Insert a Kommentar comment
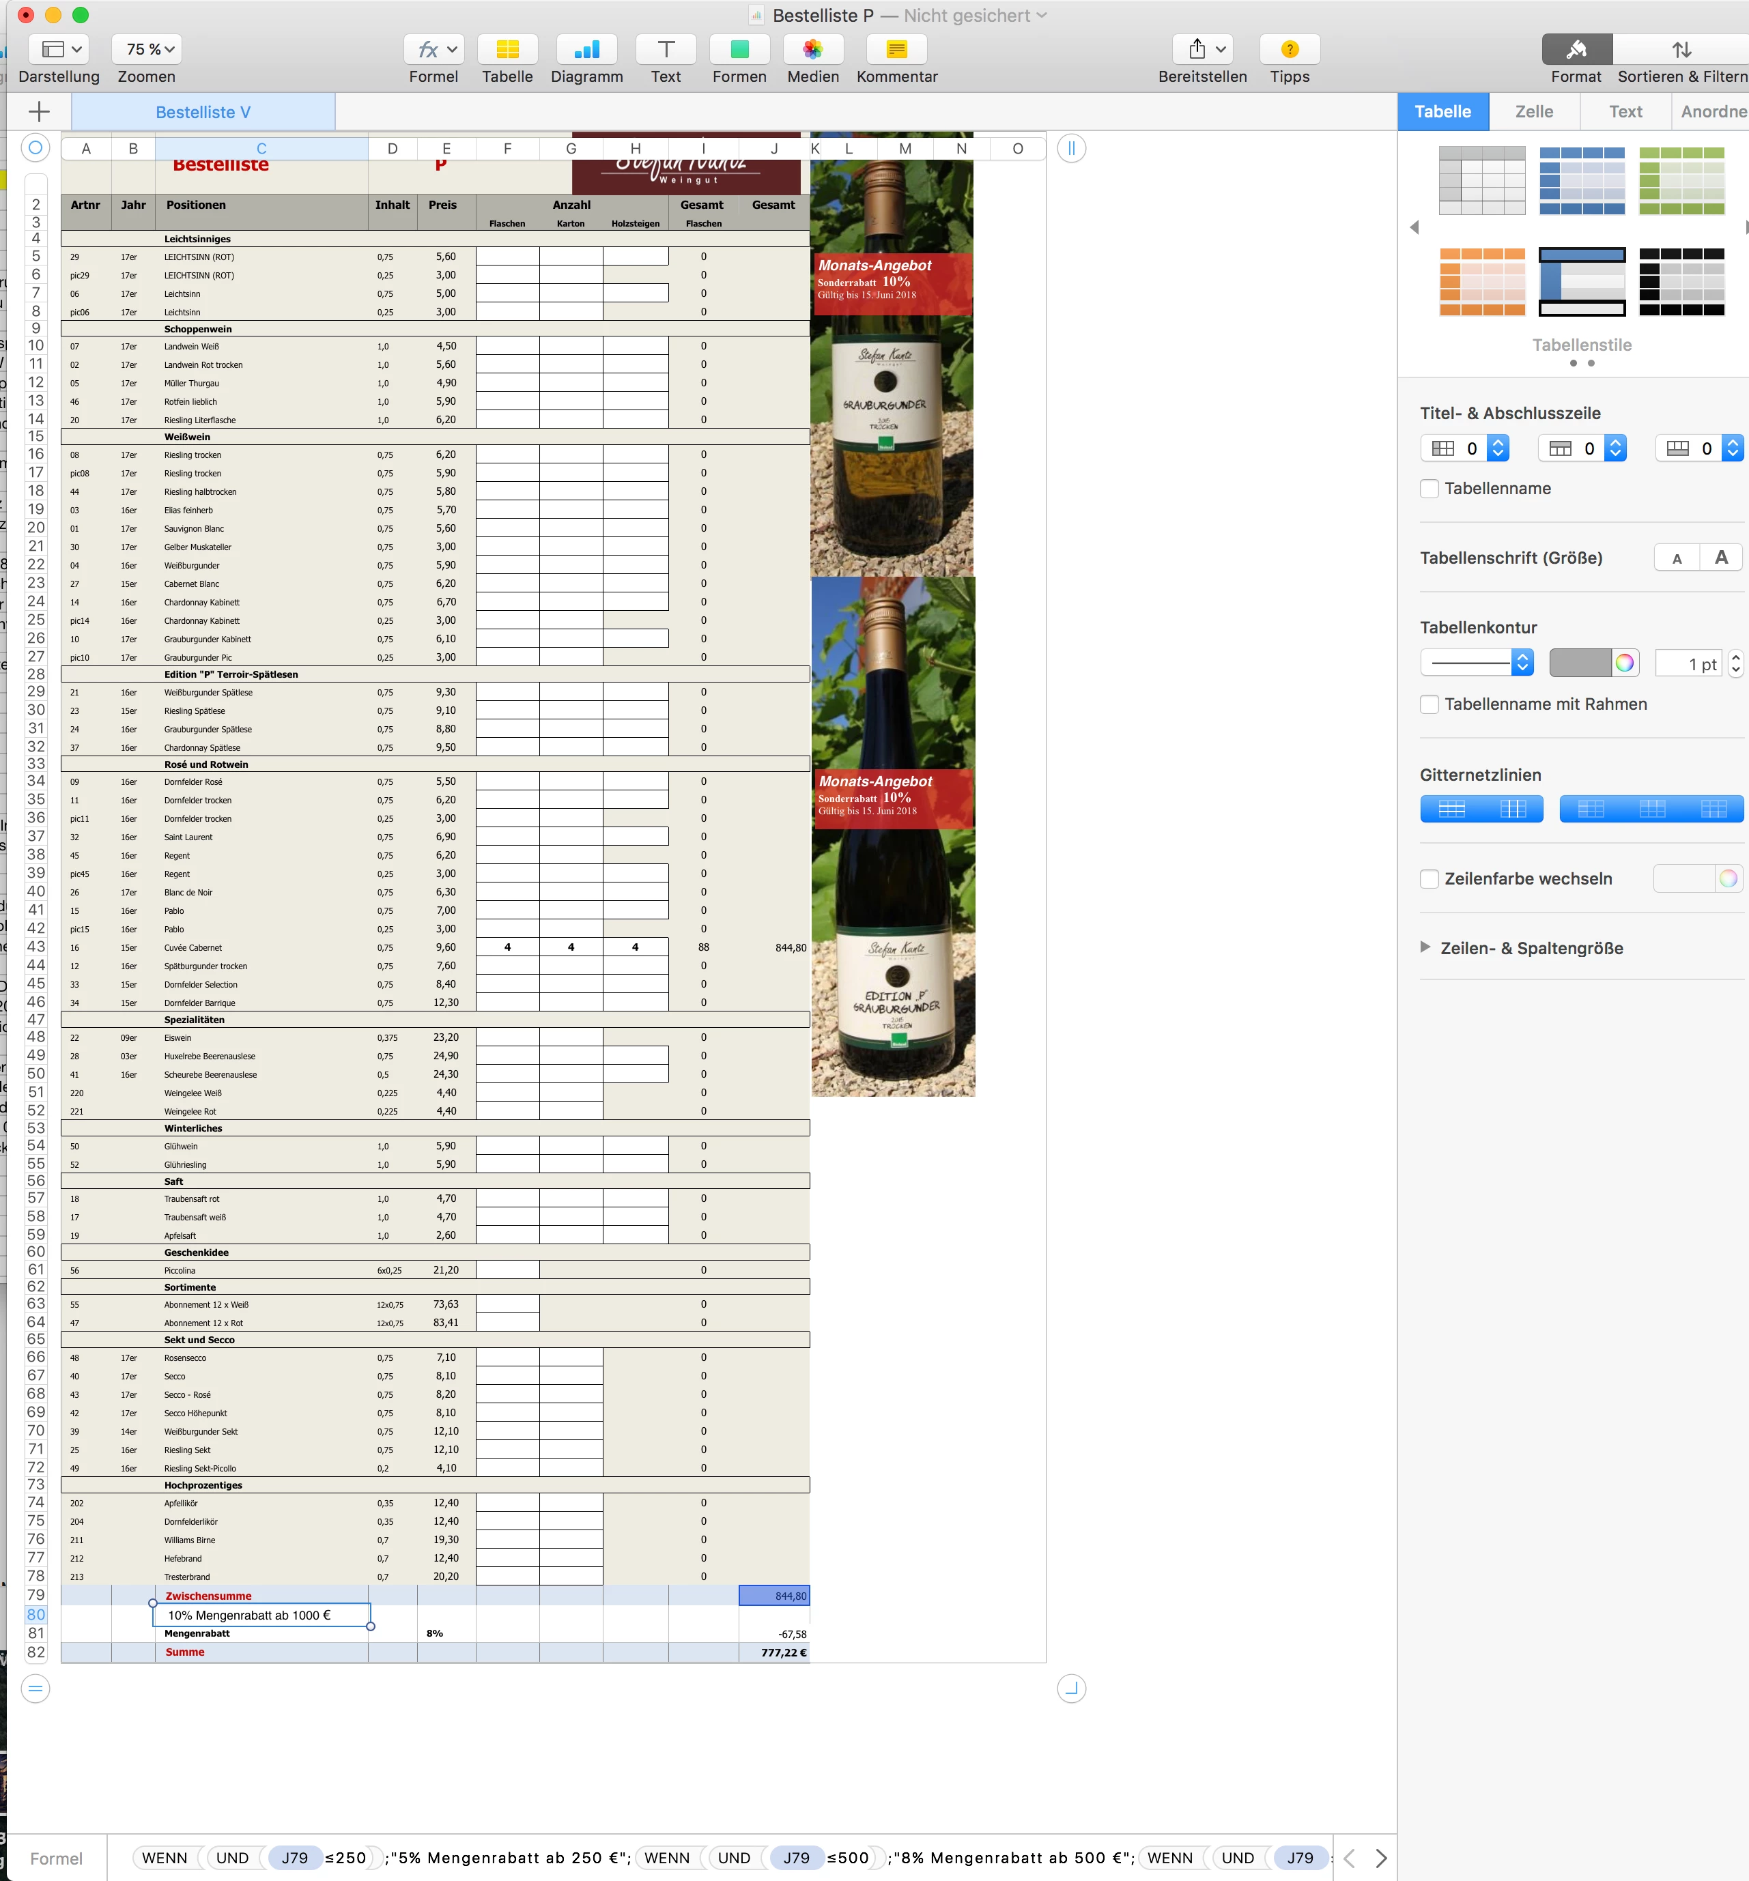This screenshot has width=1749, height=1881. (896, 50)
